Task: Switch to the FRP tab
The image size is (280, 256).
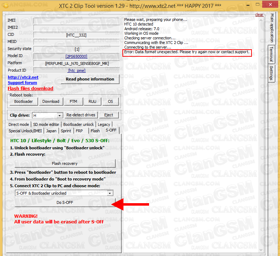Action: pyautogui.click(x=79, y=131)
